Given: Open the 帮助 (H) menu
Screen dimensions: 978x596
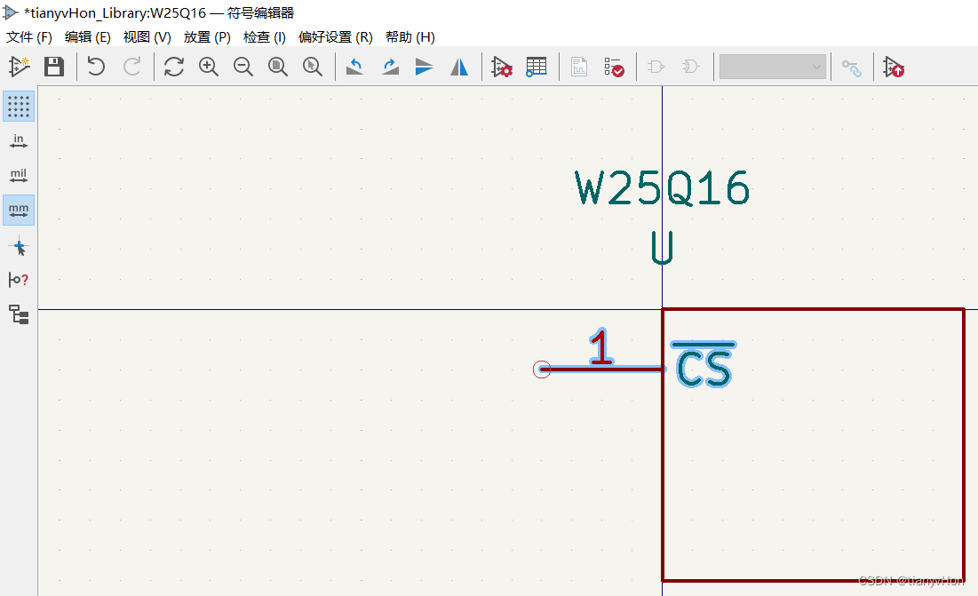Looking at the screenshot, I should pos(410,36).
